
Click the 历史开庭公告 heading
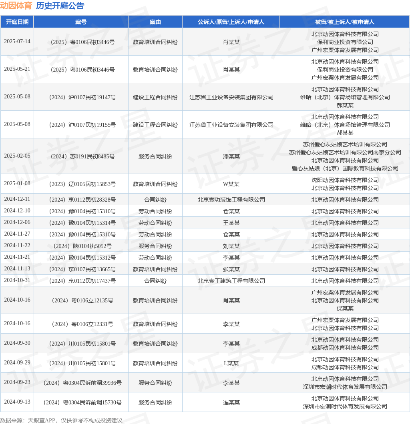[60, 6]
